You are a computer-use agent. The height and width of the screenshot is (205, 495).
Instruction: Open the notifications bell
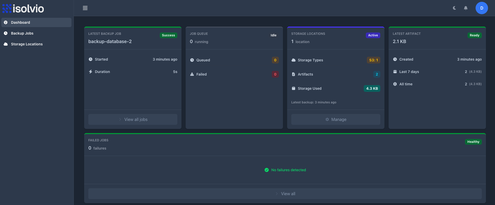(466, 8)
